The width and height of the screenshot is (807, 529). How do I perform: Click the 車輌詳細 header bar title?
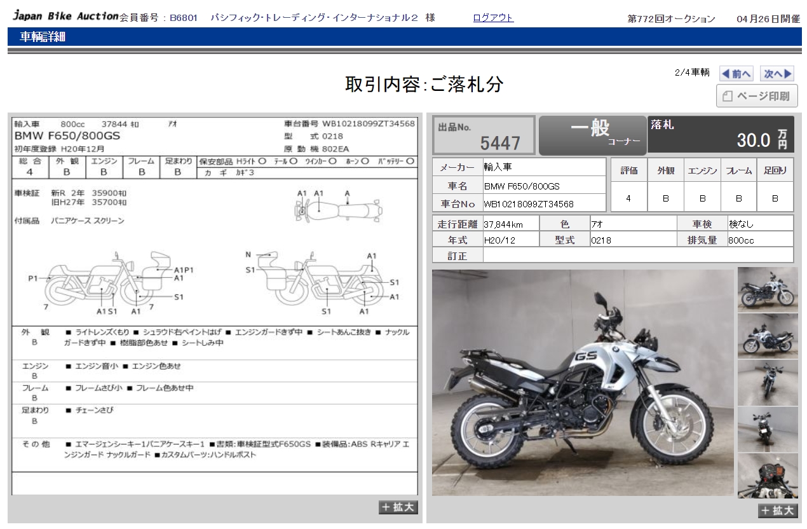pyautogui.click(x=43, y=37)
